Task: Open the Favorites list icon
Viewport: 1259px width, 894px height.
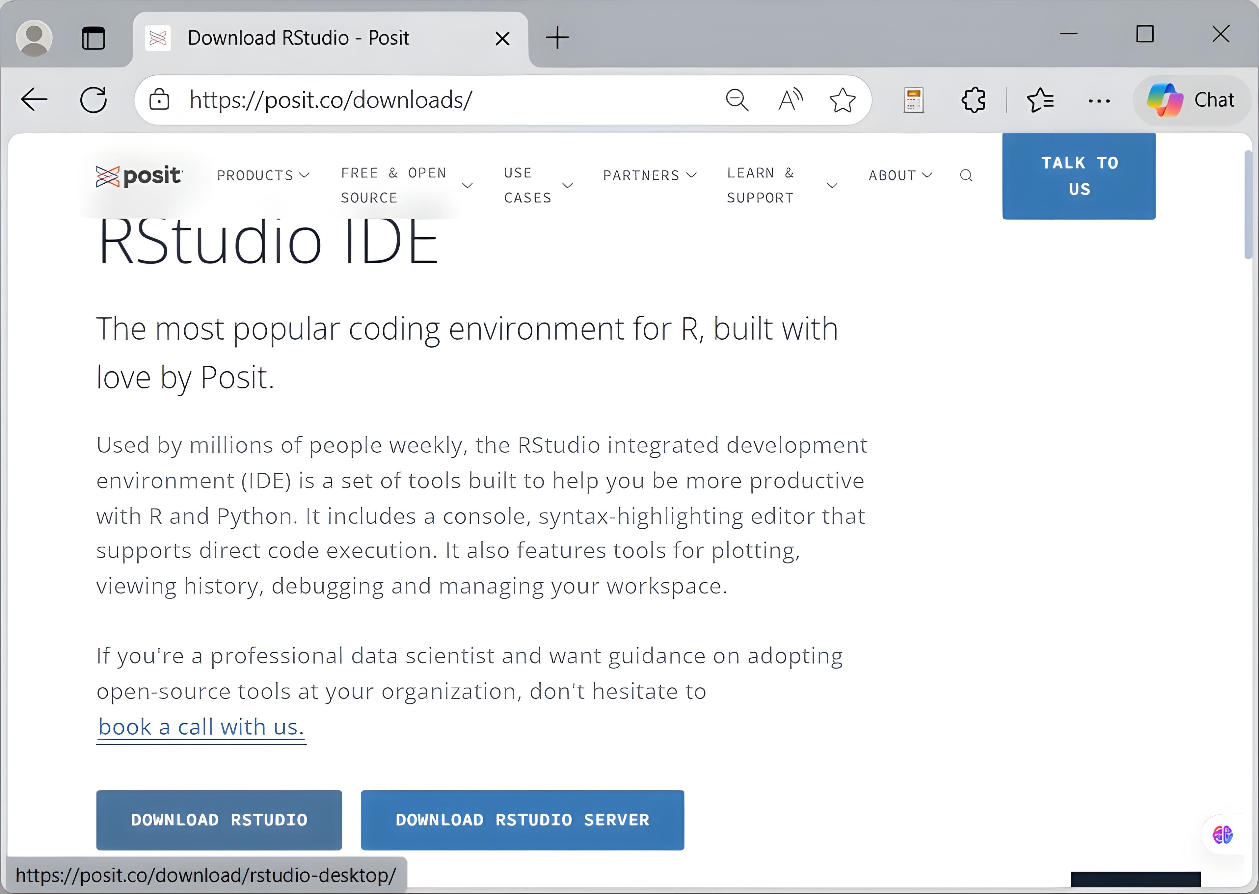Action: (x=1040, y=100)
